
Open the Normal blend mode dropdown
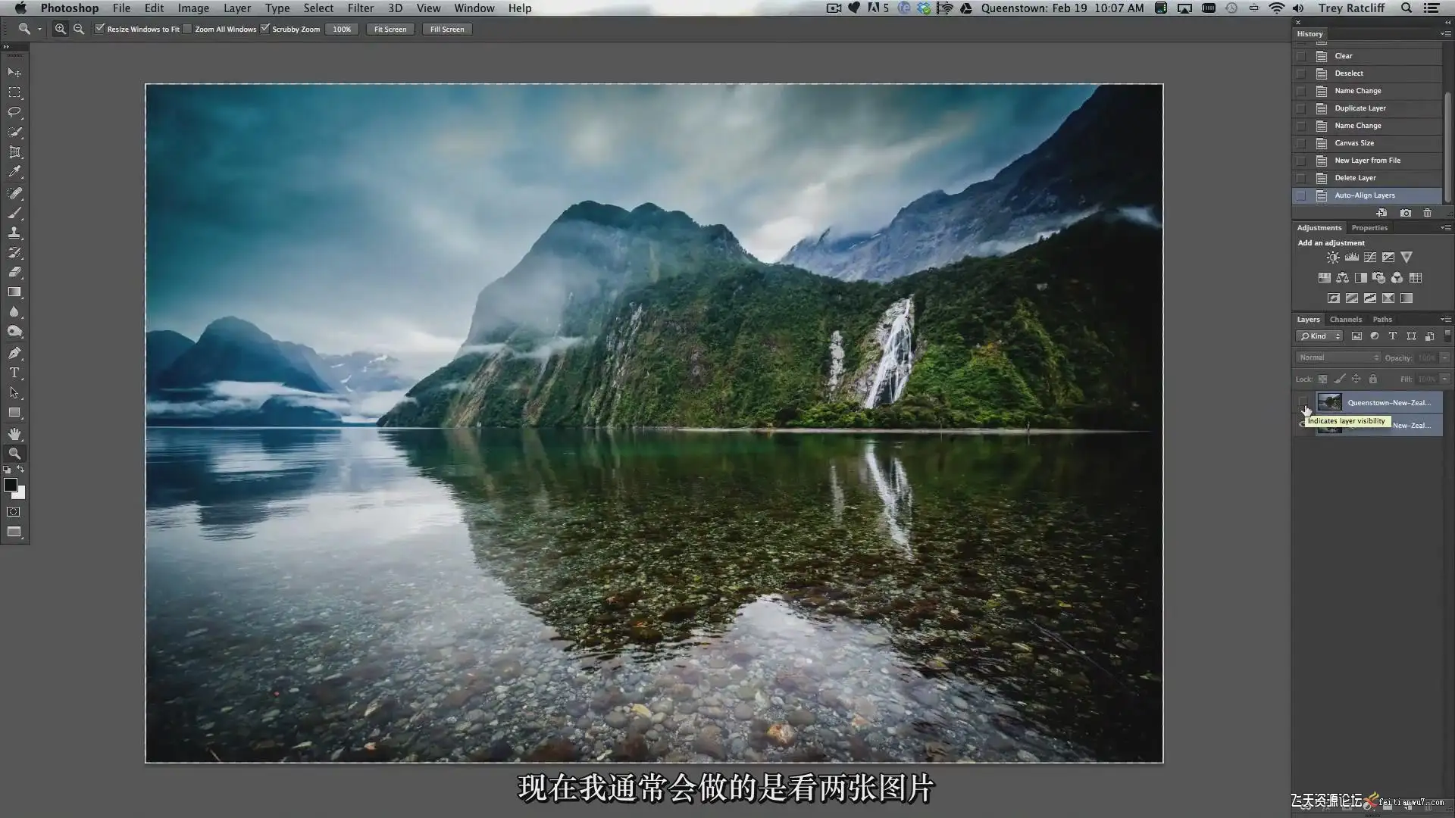pos(1338,357)
